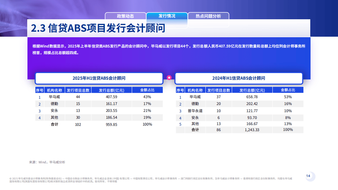338x190 pixels.
Task: Click the 发行项目总数 header in the 2025 table
Action: point(79,90)
